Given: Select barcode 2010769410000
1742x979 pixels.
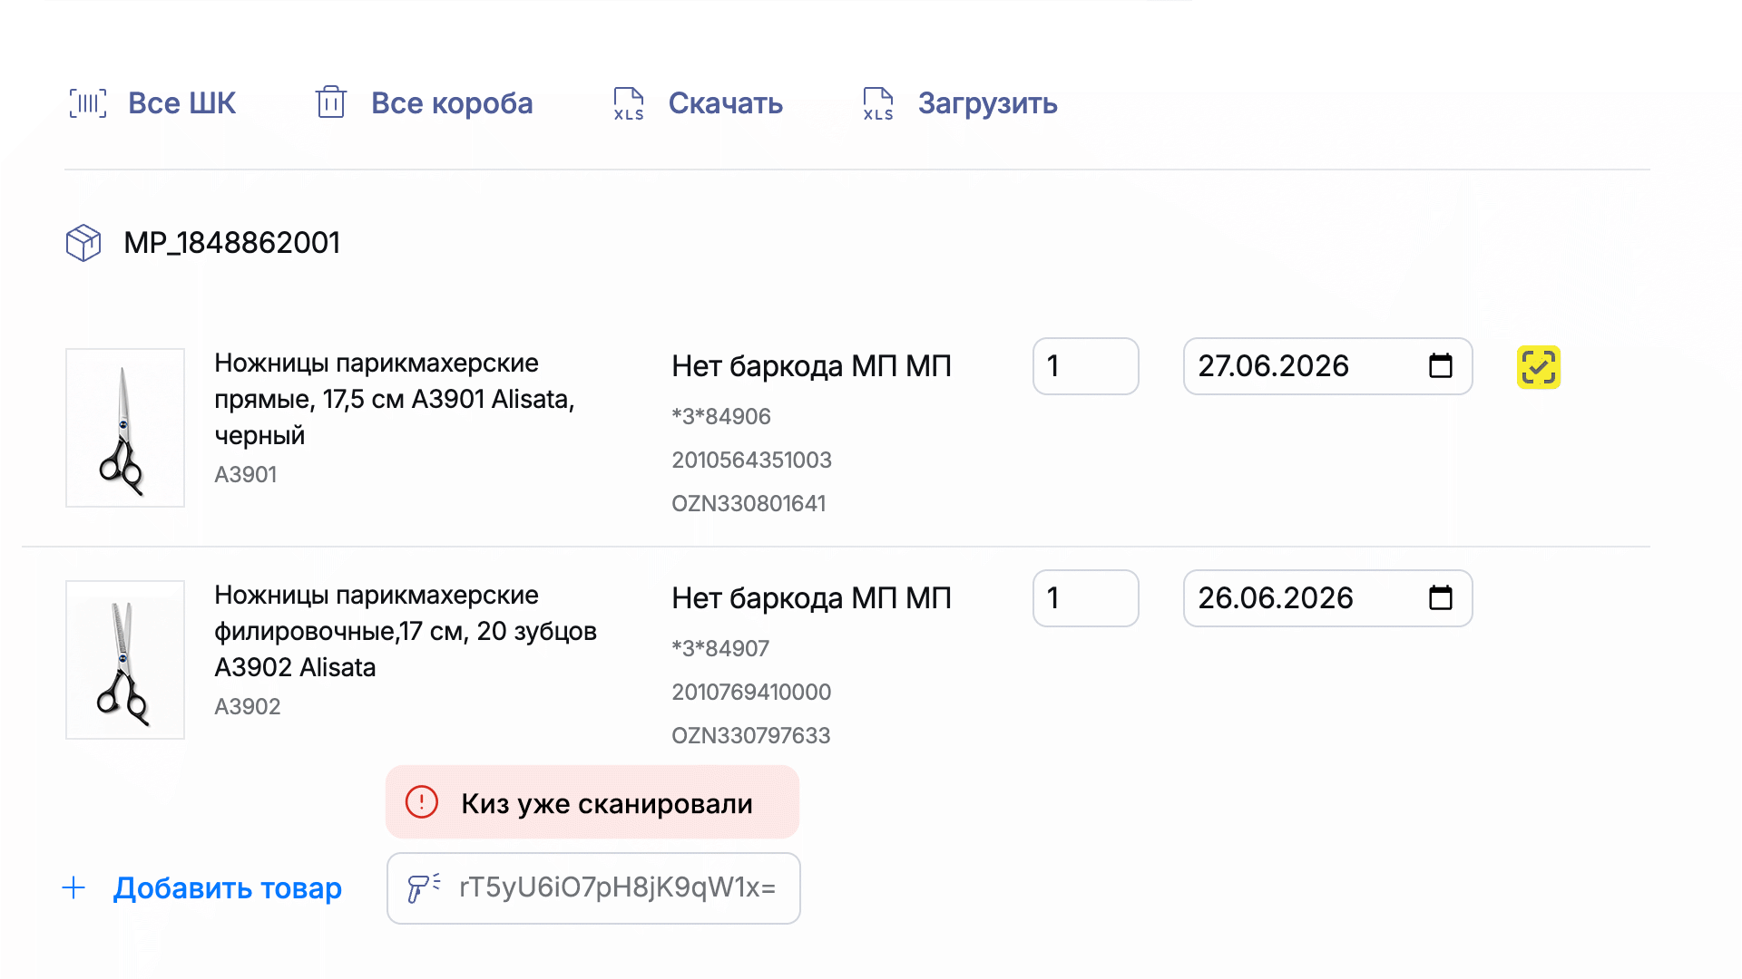Looking at the screenshot, I should [x=751, y=692].
